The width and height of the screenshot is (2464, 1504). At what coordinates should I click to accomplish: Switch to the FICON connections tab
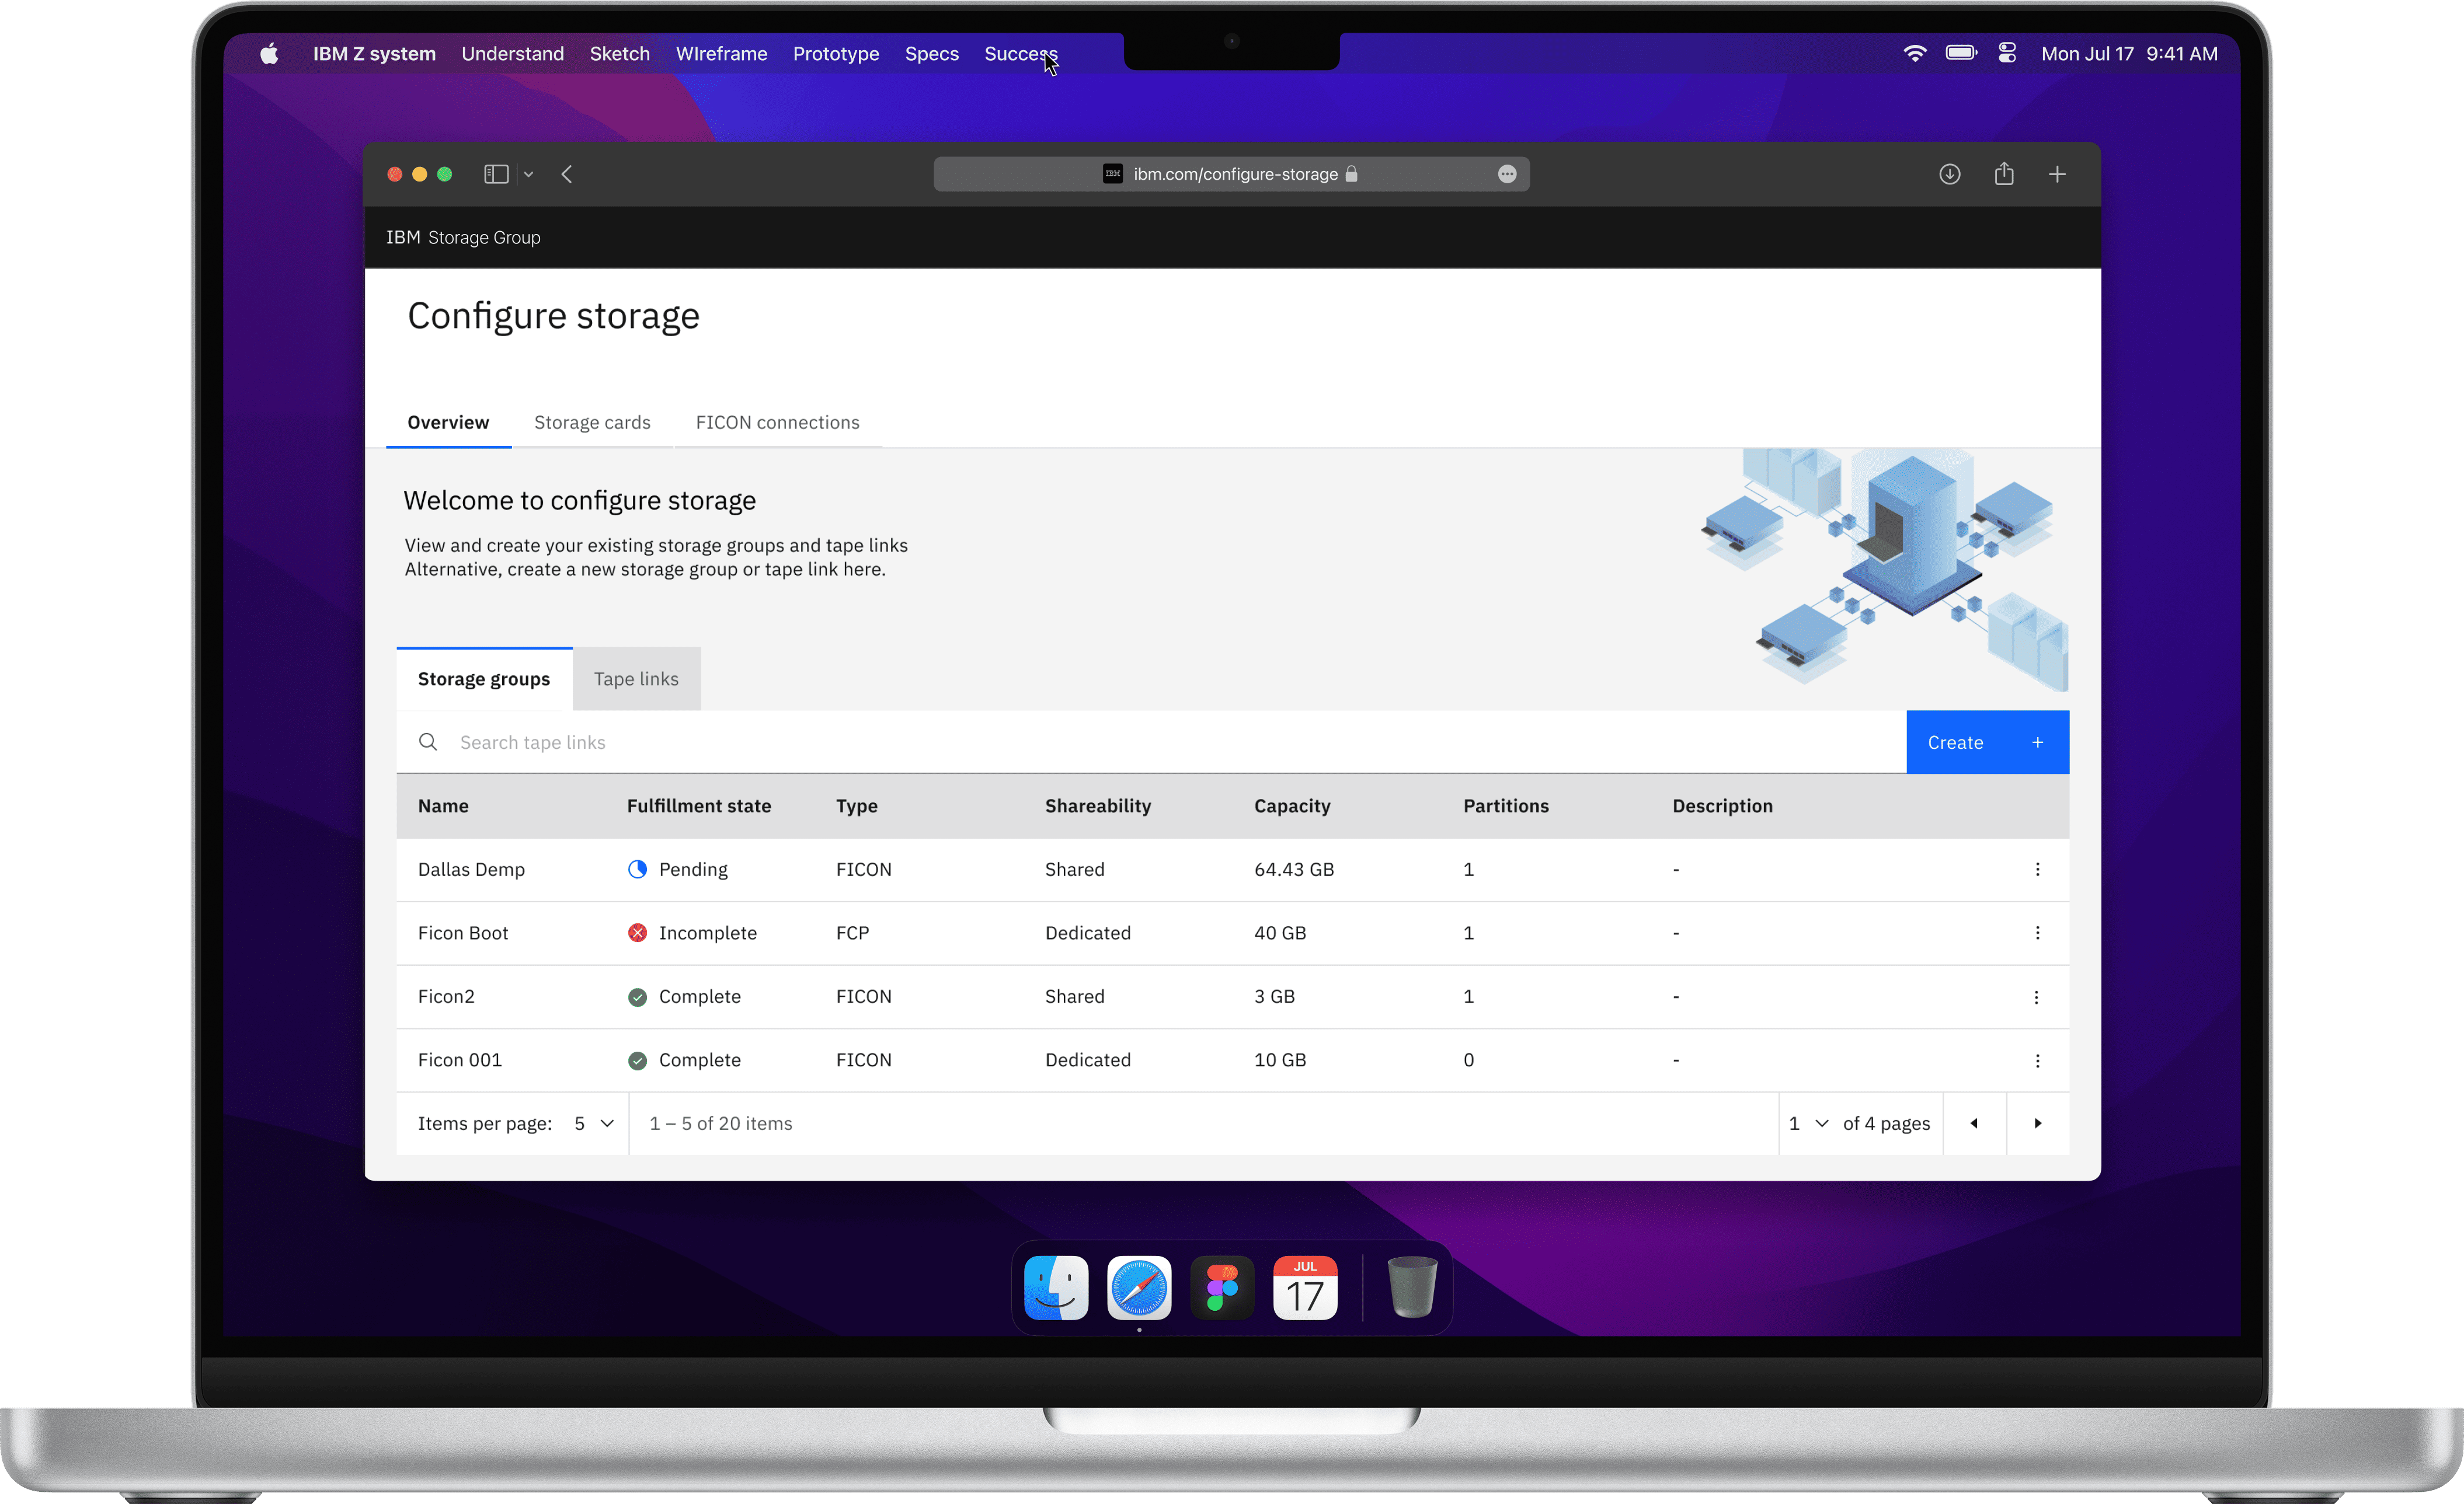777,422
